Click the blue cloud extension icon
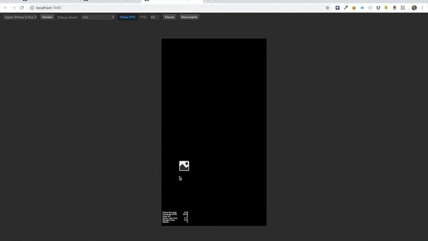428x241 pixels. tap(362, 8)
